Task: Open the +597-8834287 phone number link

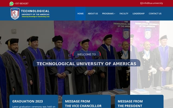Action: pyautogui.click(x=21, y=4)
